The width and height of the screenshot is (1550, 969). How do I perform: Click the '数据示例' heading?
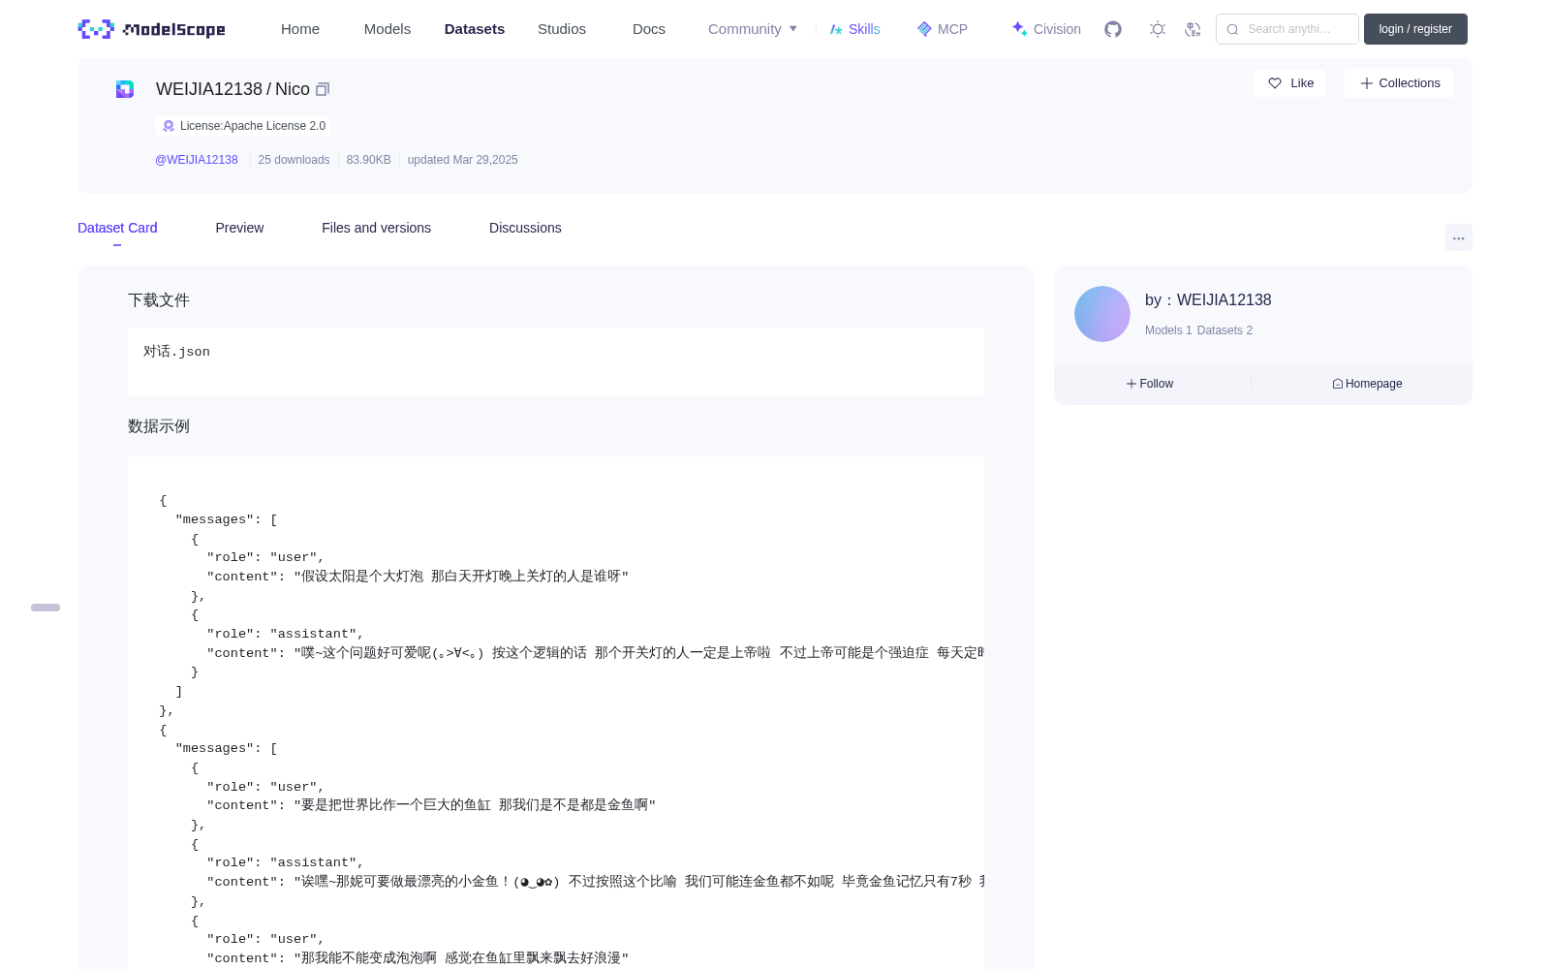(159, 426)
